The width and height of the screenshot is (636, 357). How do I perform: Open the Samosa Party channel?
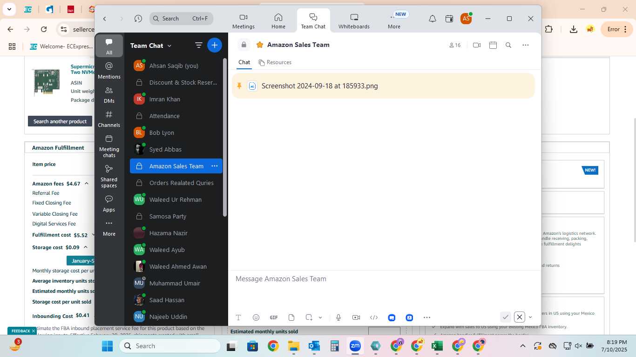tap(176, 216)
